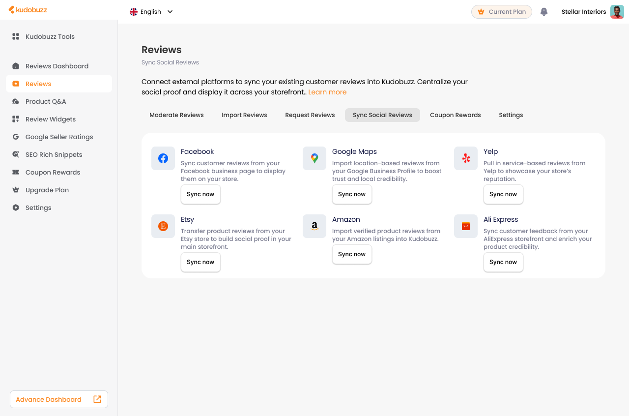Select Upgrade Plan in sidebar
629x416 pixels.
59,190
